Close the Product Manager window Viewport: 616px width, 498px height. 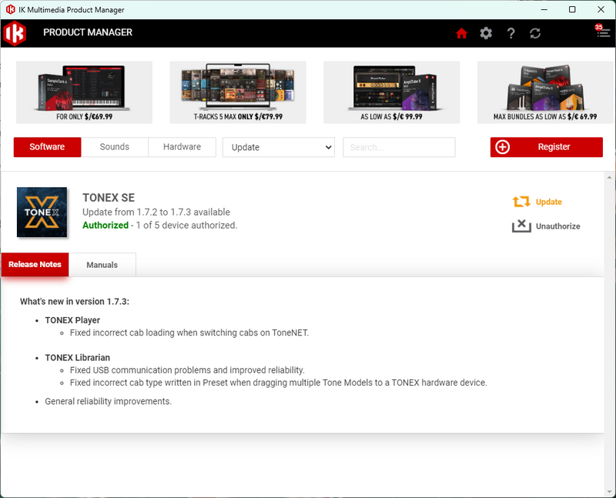click(601, 9)
